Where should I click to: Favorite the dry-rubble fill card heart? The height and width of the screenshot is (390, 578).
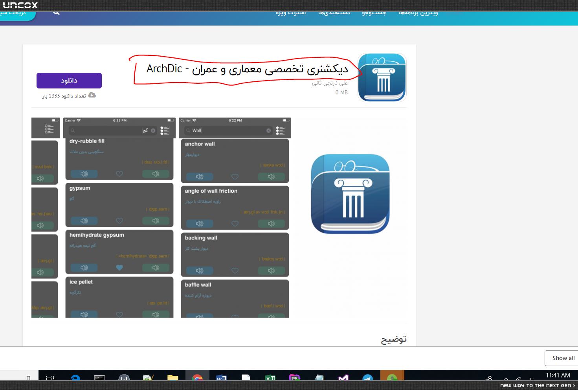click(x=119, y=174)
